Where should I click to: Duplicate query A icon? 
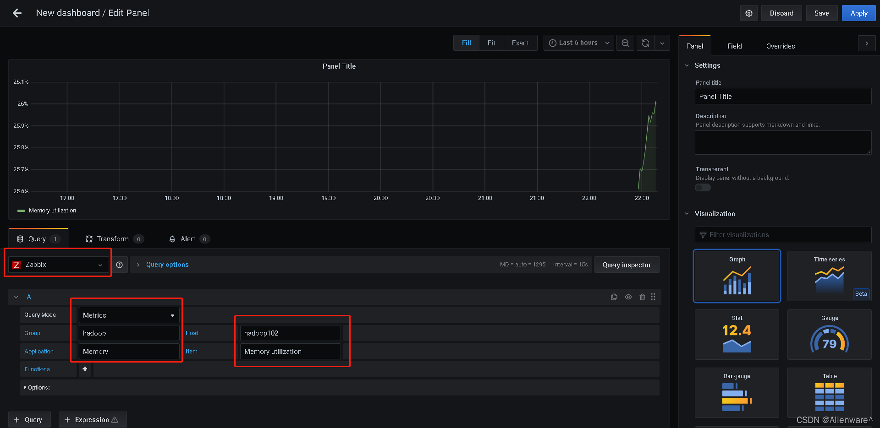614,297
